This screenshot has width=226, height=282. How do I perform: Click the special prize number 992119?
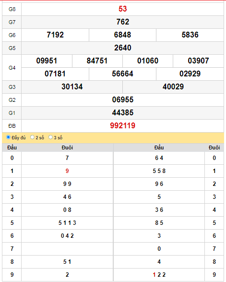point(123,126)
